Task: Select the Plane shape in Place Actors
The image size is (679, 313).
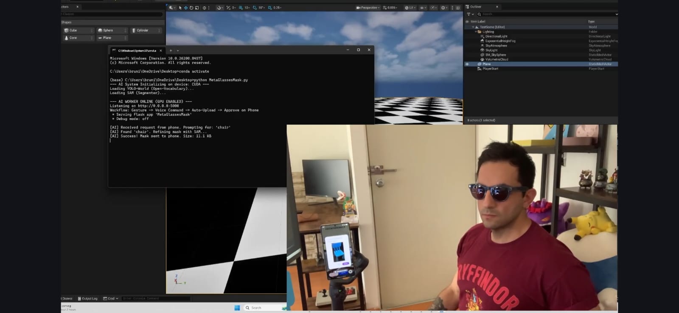Action: [x=112, y=38]
